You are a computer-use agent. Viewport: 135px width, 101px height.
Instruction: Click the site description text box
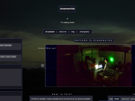[61, 99]
